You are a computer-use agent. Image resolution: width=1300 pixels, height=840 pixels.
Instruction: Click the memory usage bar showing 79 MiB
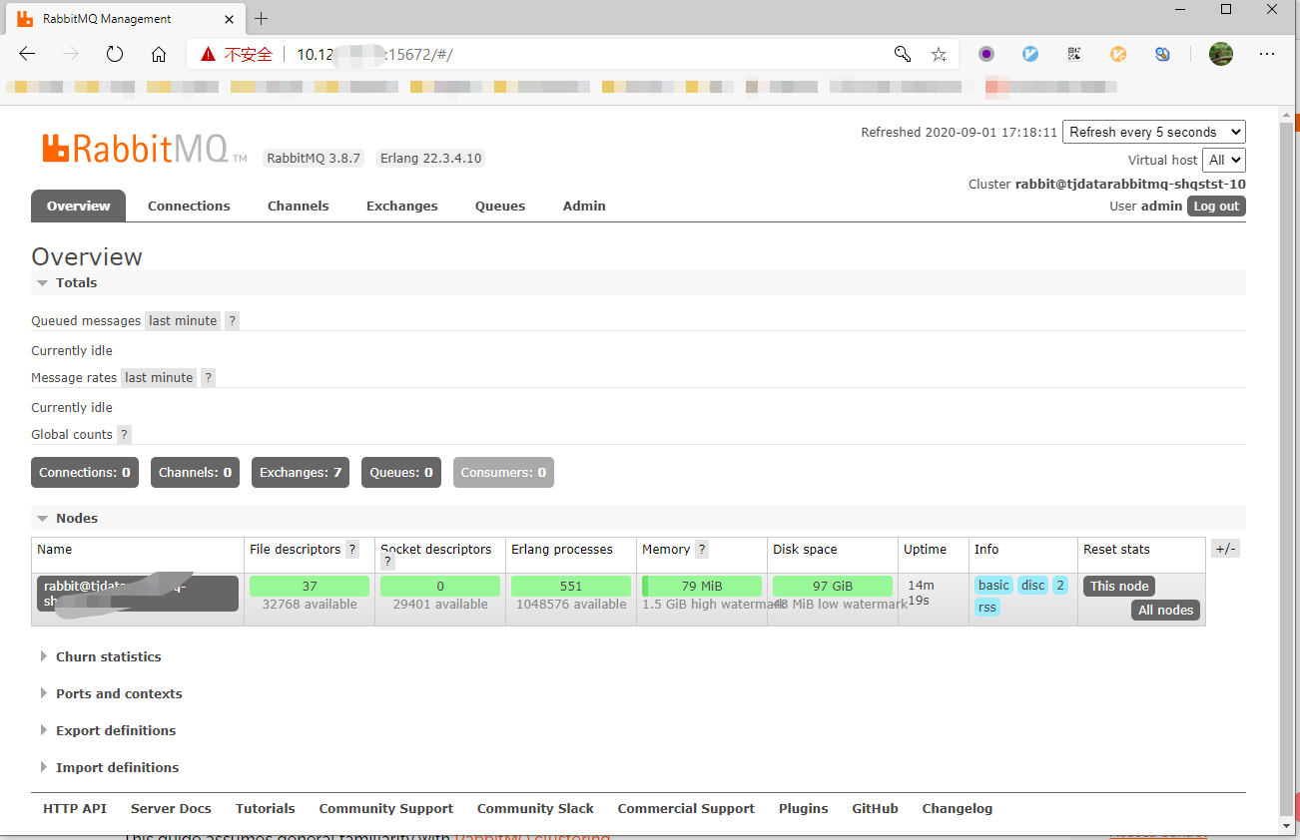tap(702, 586)
